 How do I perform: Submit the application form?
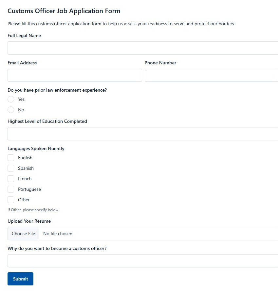20,279
